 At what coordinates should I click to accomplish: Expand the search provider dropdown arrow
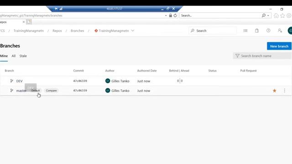tap(268, 15)
